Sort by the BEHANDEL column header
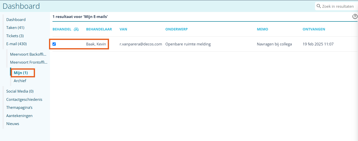 pos(62,29)
